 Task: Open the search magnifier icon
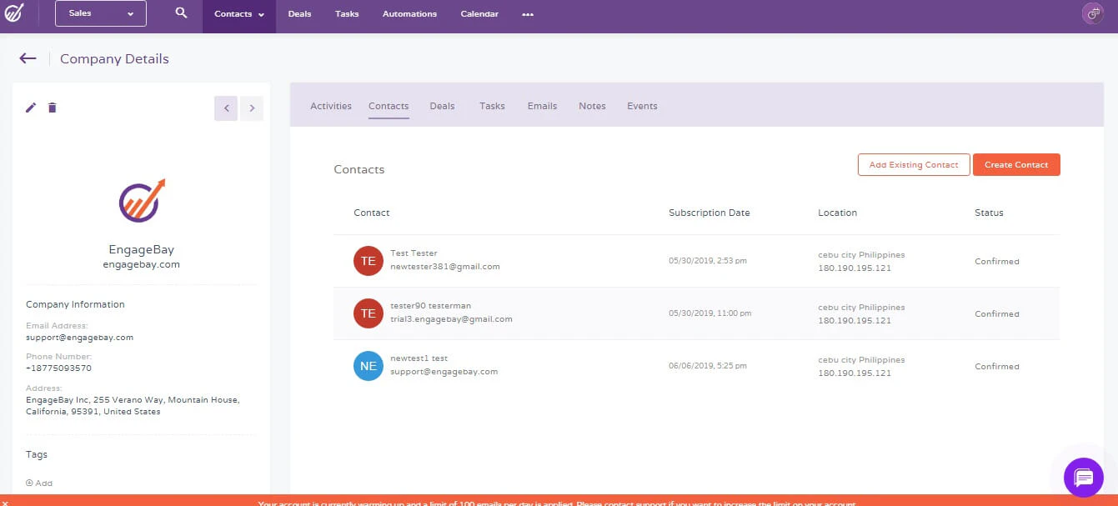pyautogui.click(x=181, y=13)
